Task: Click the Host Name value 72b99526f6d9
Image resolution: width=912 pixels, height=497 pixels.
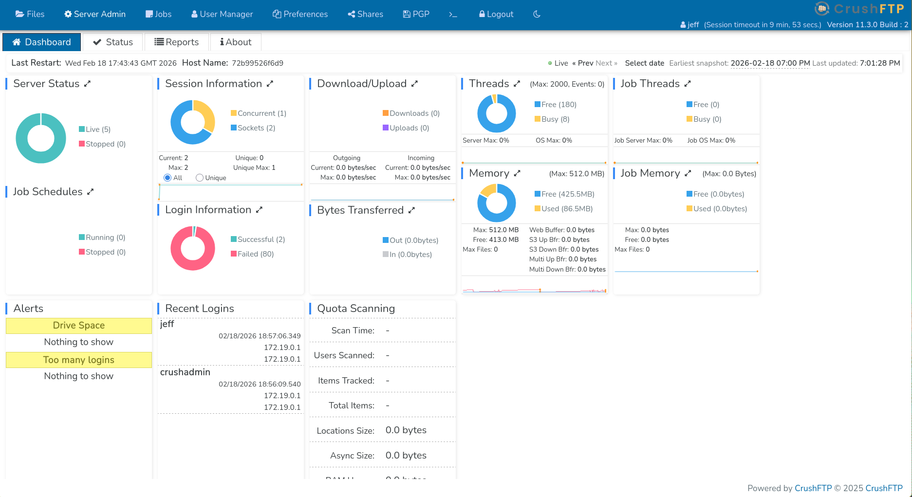Action: point(258,63)
